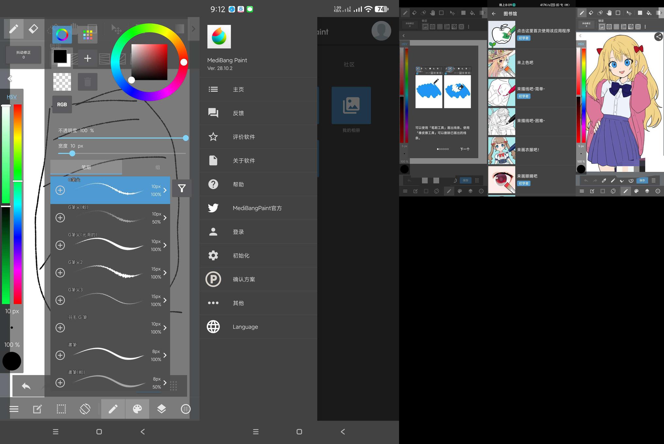This screenshot has height=444, width=664.
Task: Click 下一个 in the tutorial dialog
Action: [x=464, y=149]
